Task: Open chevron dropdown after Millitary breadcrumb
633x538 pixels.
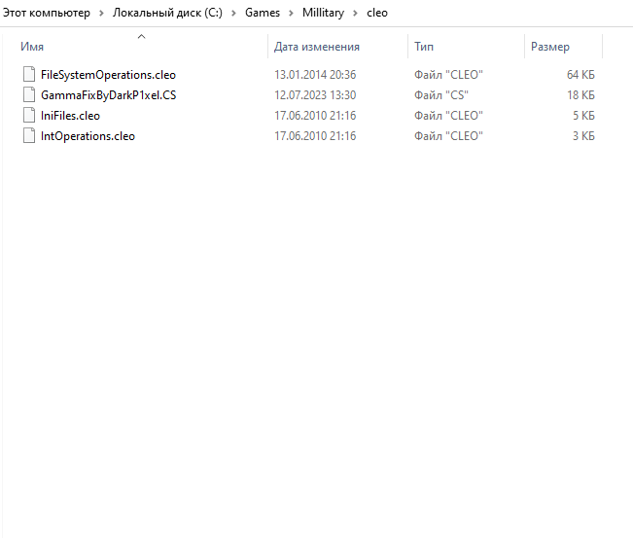Action: point(354,14)
